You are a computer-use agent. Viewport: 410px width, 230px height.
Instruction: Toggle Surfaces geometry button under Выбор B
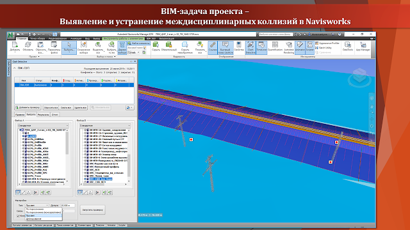tap(80, 192)
